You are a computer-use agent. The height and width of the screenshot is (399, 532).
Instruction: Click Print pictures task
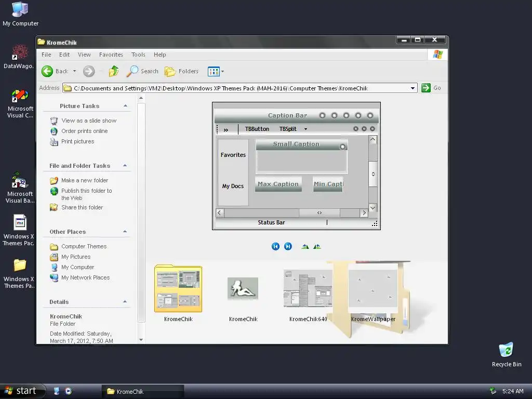pos(78,141)
